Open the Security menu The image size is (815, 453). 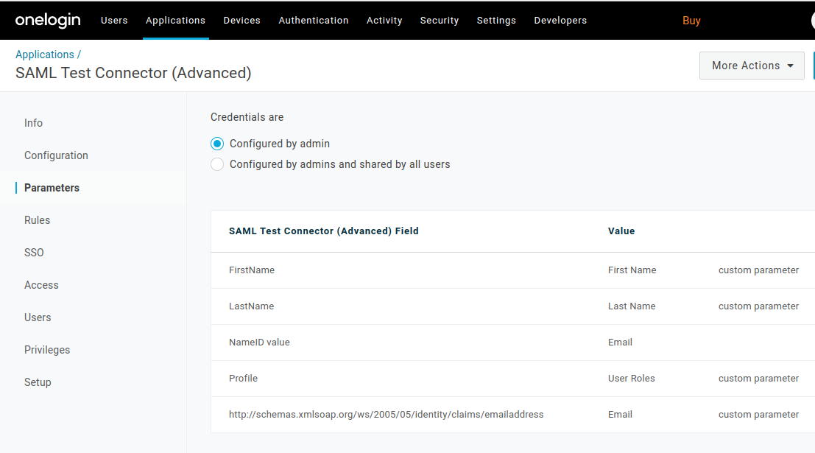[x=440, y=21]
